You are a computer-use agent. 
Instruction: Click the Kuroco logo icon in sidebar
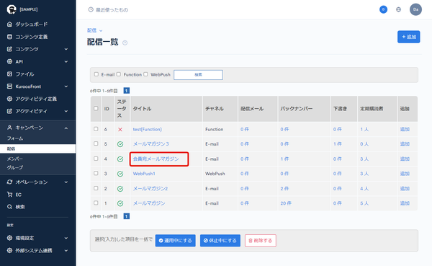[x=12, y=9]
